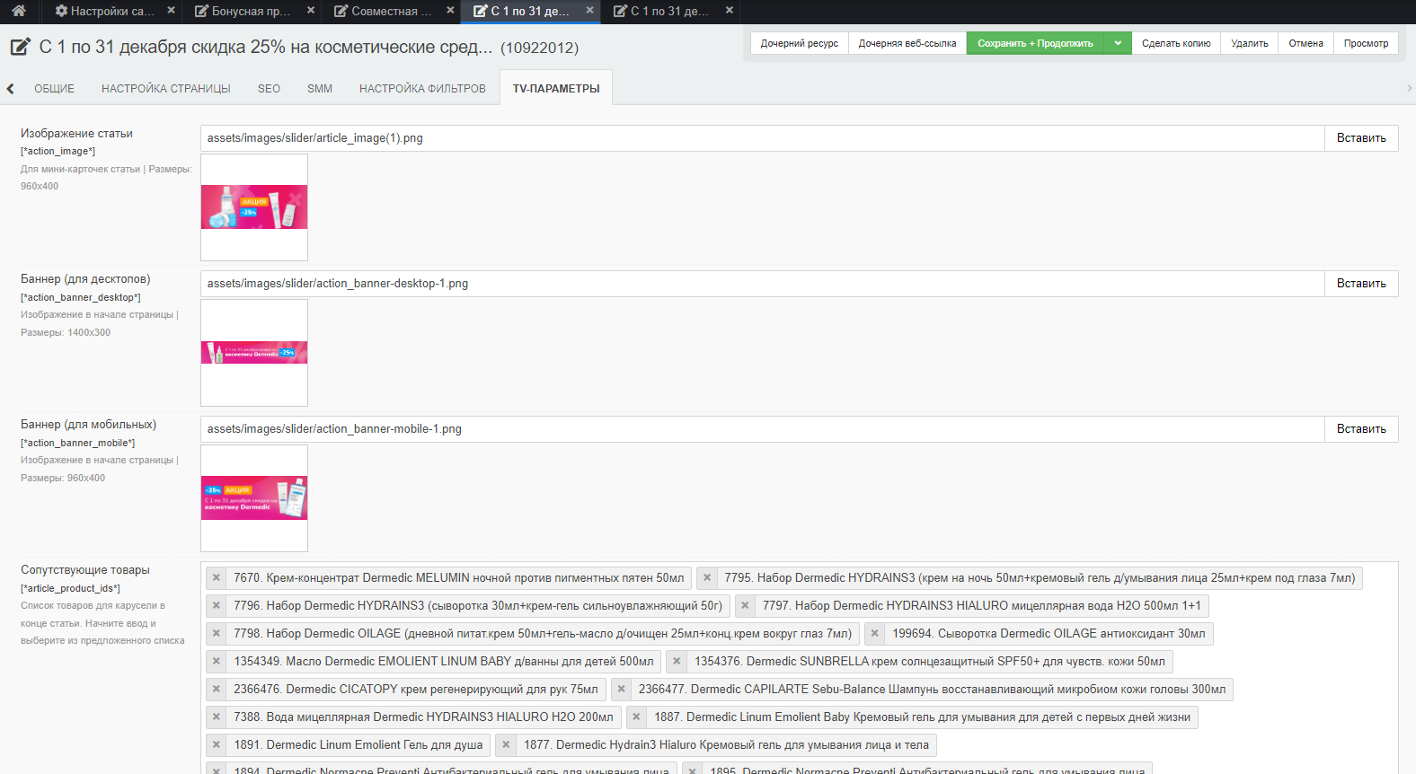The image size is (1416, 774).
Task: Open the НАСТРОЙКА СТРАНИЦЫ tab
Action: (x=166, y=89)
